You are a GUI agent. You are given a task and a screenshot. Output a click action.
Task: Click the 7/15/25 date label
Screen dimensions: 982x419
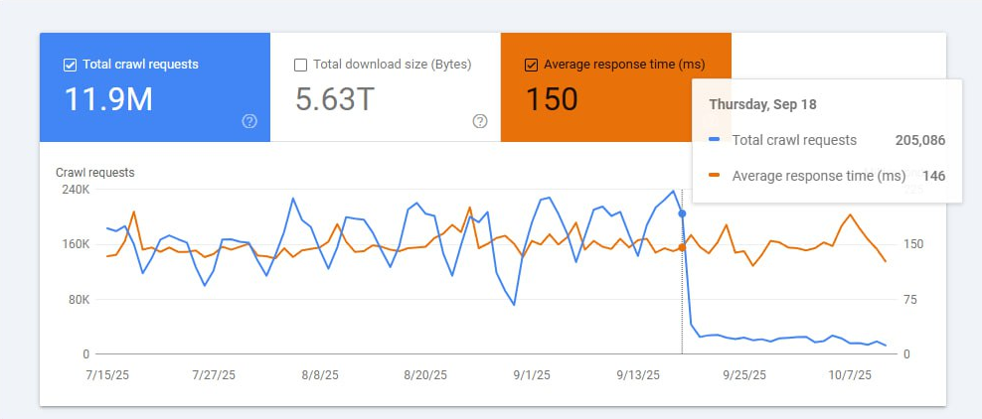click(x=106, y=374)
